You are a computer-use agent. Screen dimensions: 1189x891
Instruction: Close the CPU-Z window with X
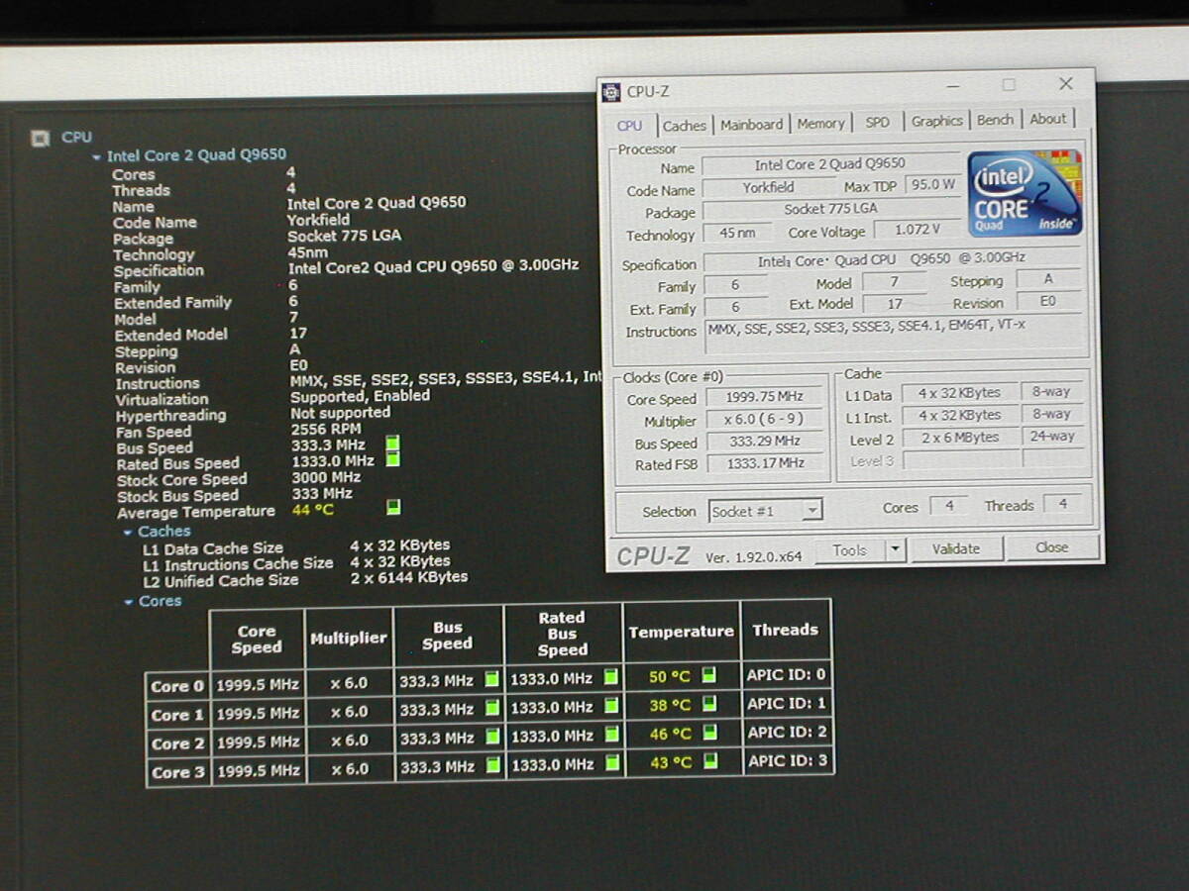(1066, 84)
